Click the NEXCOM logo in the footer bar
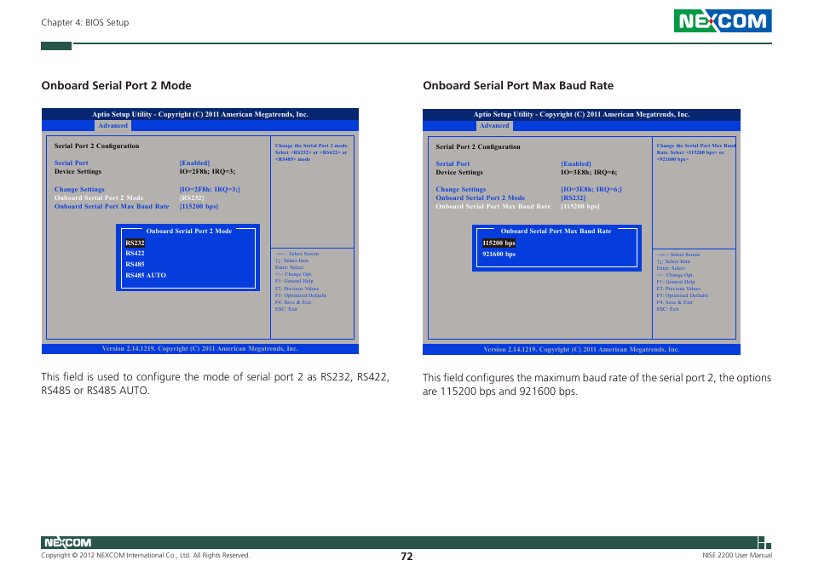 tap(67, 542)
